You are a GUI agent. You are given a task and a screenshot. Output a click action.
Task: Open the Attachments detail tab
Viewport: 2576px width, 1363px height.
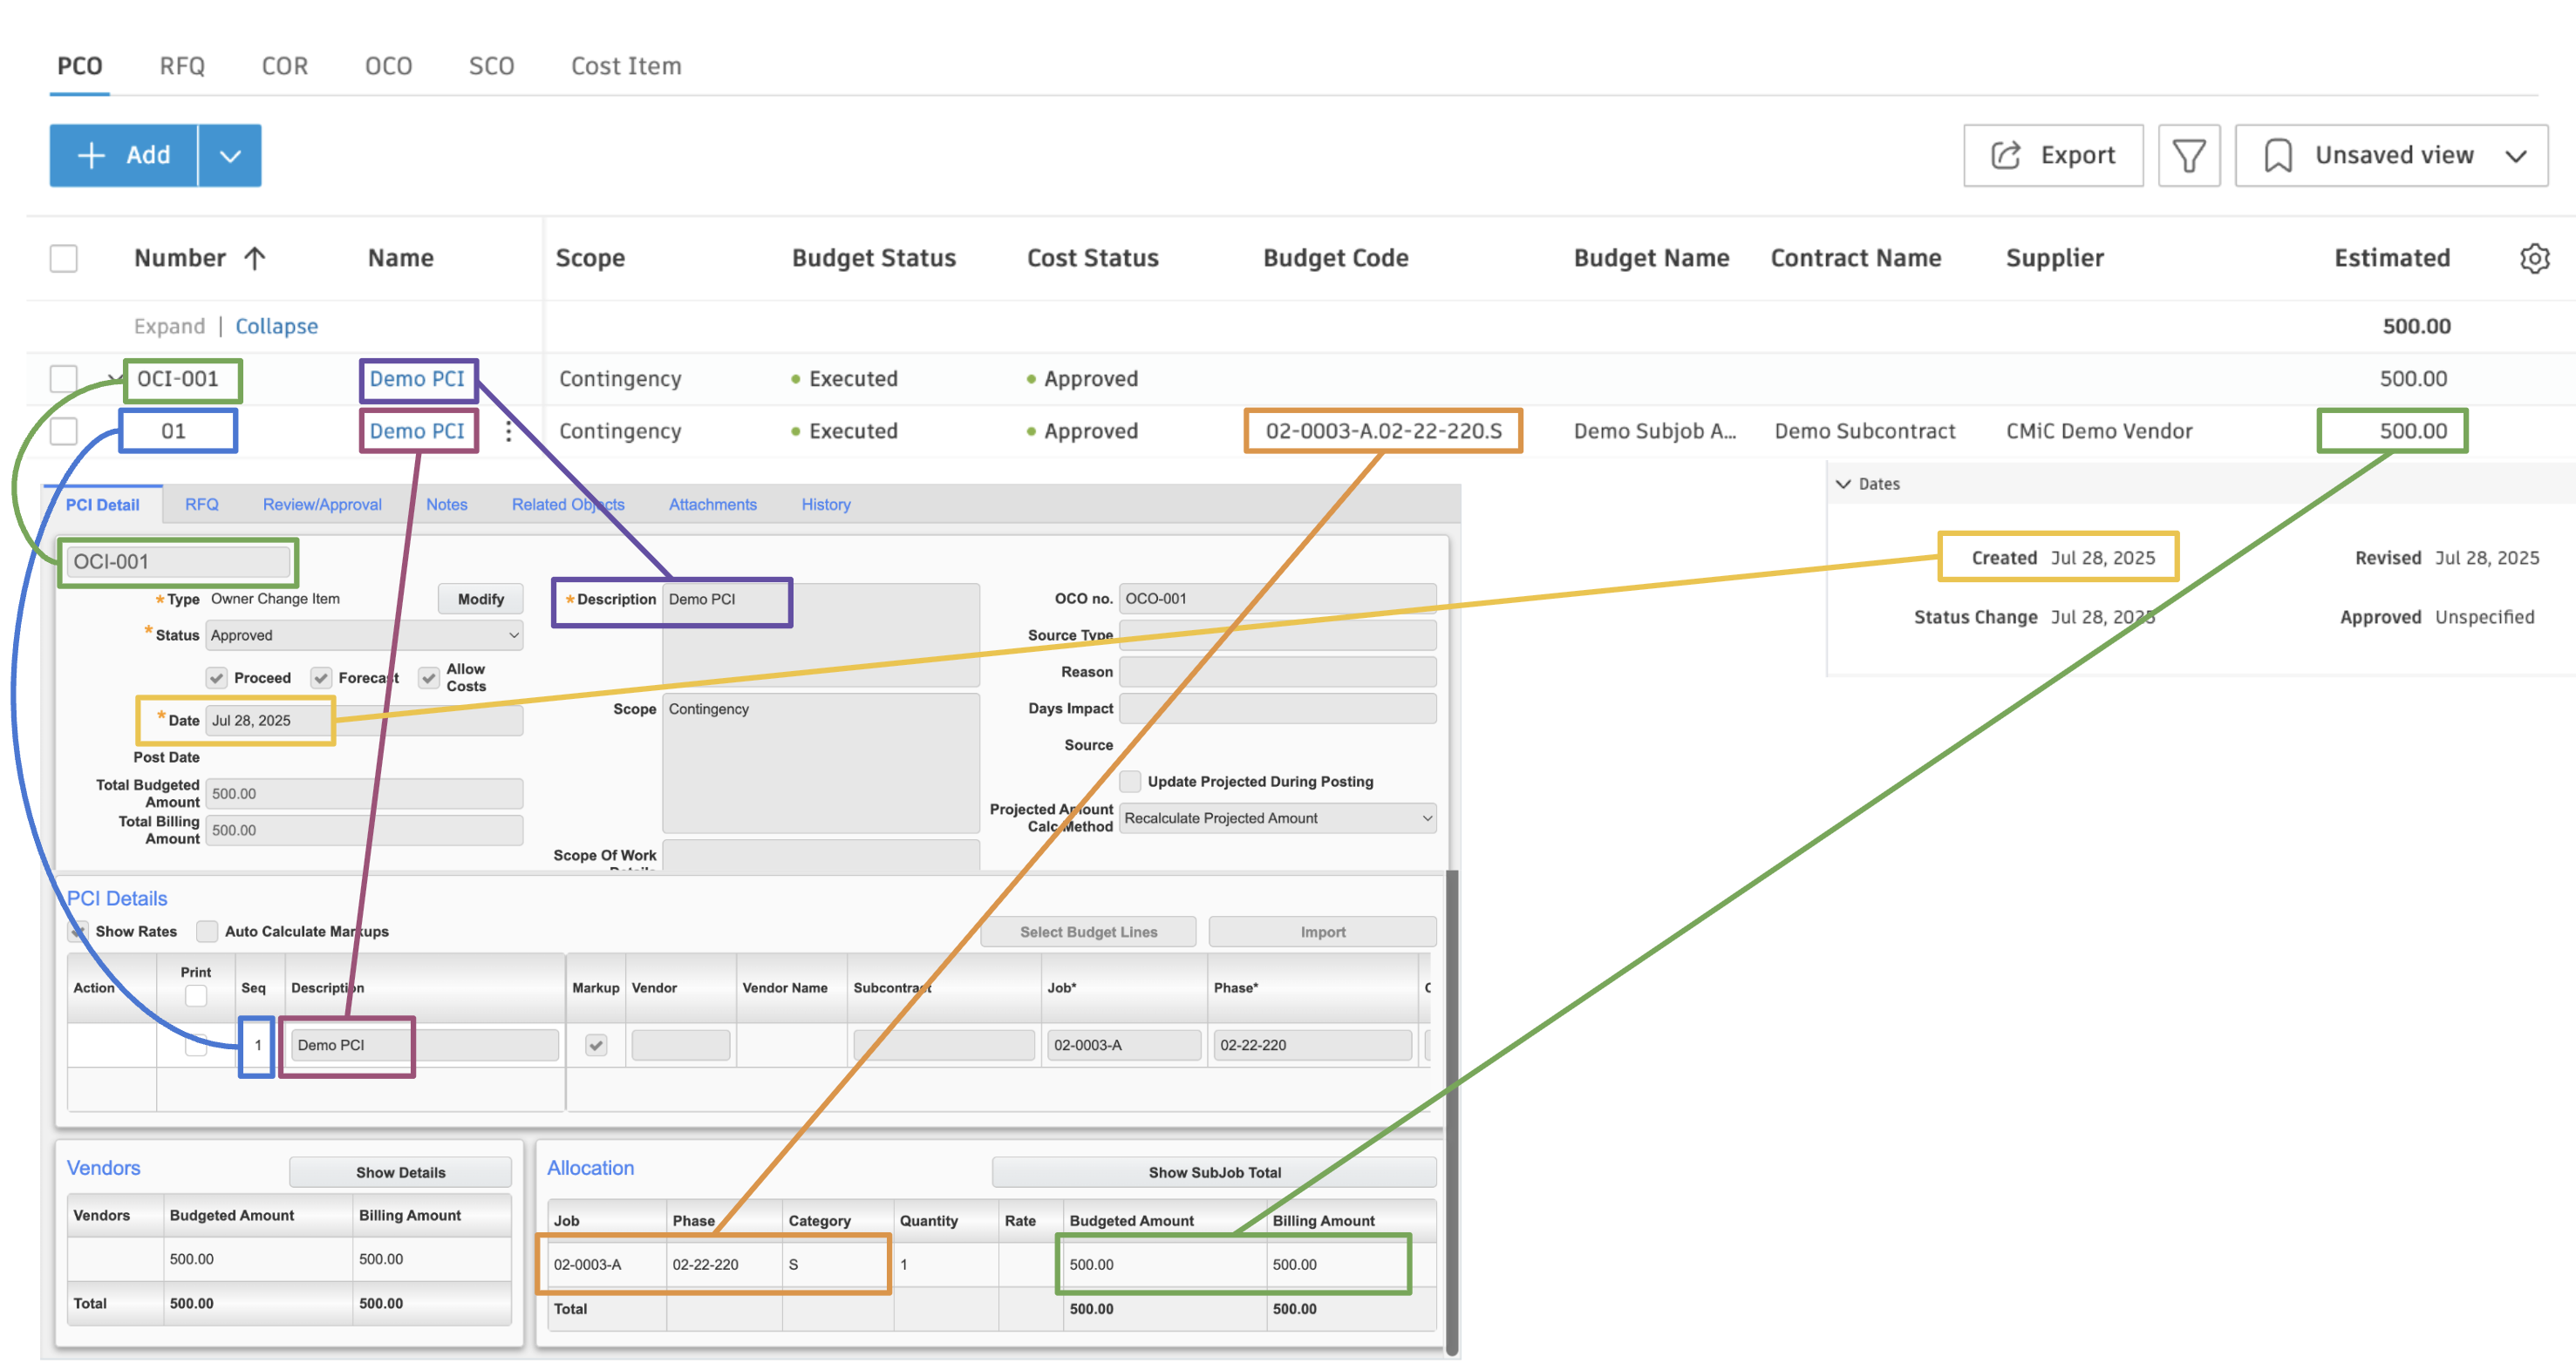coord(712,504)
